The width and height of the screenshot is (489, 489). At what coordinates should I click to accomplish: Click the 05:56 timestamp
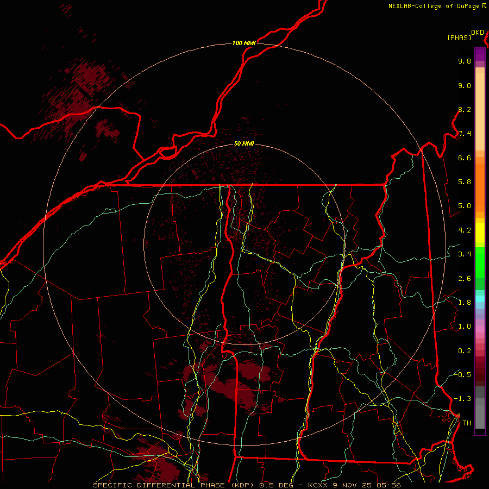point(388,485)
